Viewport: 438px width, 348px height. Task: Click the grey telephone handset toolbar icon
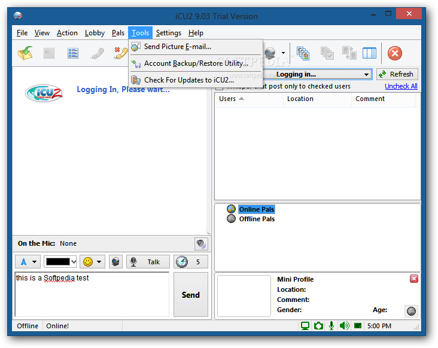(x=97, y=53)
